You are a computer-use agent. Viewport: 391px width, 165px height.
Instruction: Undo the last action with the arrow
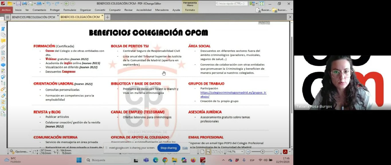pyautogui.click(x=48, y=3)
